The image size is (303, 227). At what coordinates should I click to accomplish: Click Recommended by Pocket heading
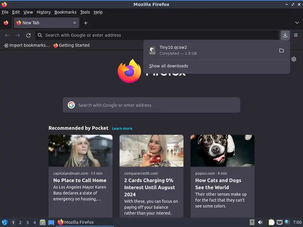tap(78, 128)
